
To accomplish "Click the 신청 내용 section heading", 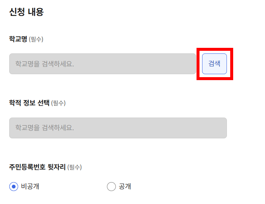I will click(26, 12).
